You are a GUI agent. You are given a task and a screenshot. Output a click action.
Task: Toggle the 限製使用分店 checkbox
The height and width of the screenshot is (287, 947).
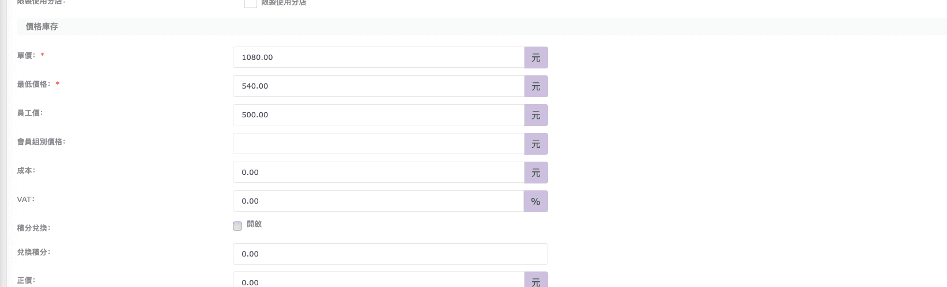(x=251, y=3)
